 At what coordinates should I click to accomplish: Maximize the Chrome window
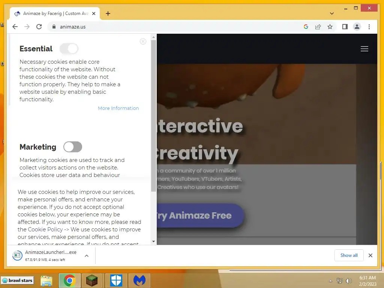pyautogui.click(x=356, y=8)
